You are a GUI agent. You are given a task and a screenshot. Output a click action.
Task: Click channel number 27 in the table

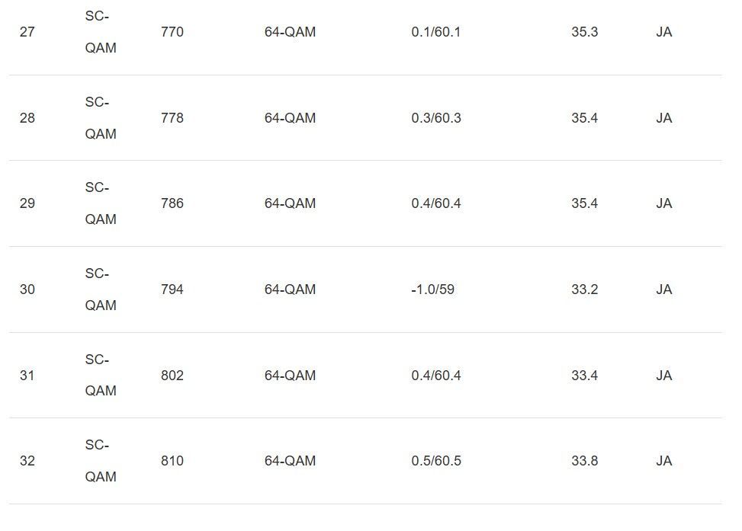coord(27,33)
